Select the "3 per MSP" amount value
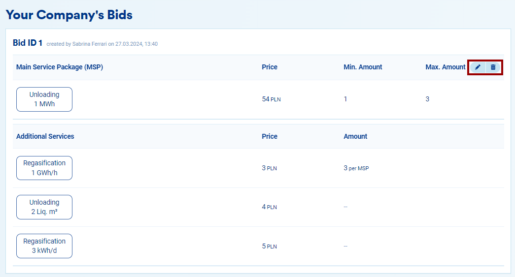 [x=356, y=168]
